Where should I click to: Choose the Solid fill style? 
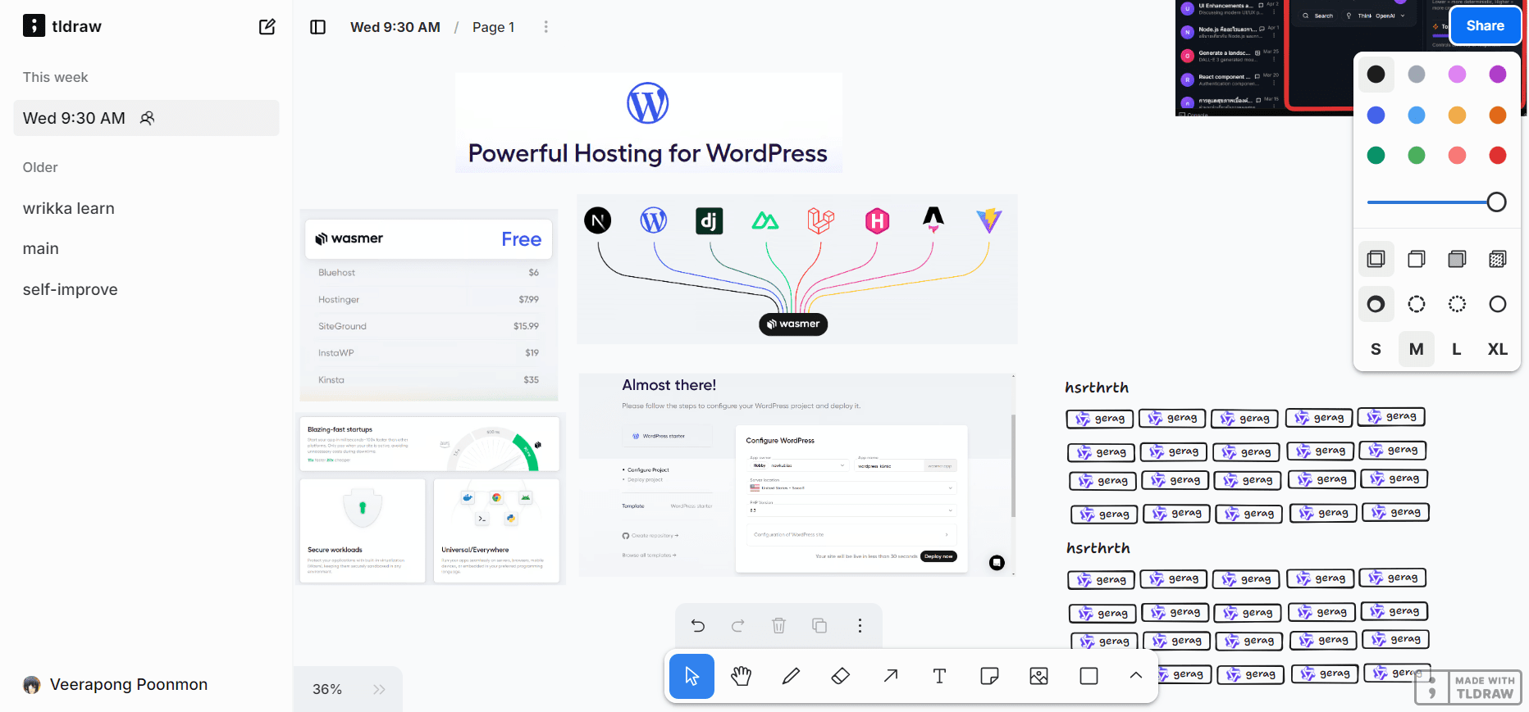coord(1457,260)
